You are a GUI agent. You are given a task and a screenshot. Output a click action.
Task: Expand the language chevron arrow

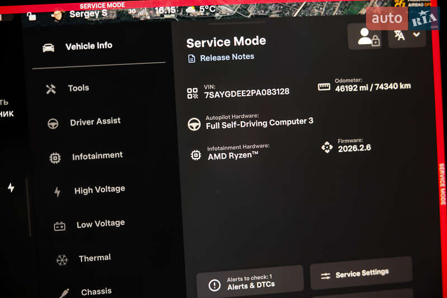click(x=416, y=35)
